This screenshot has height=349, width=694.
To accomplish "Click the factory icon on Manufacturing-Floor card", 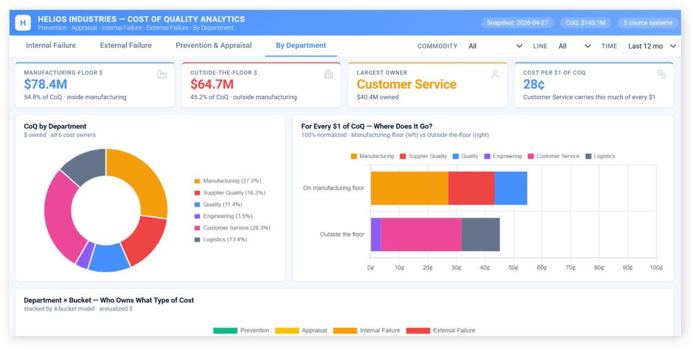I will pos(162,75).
